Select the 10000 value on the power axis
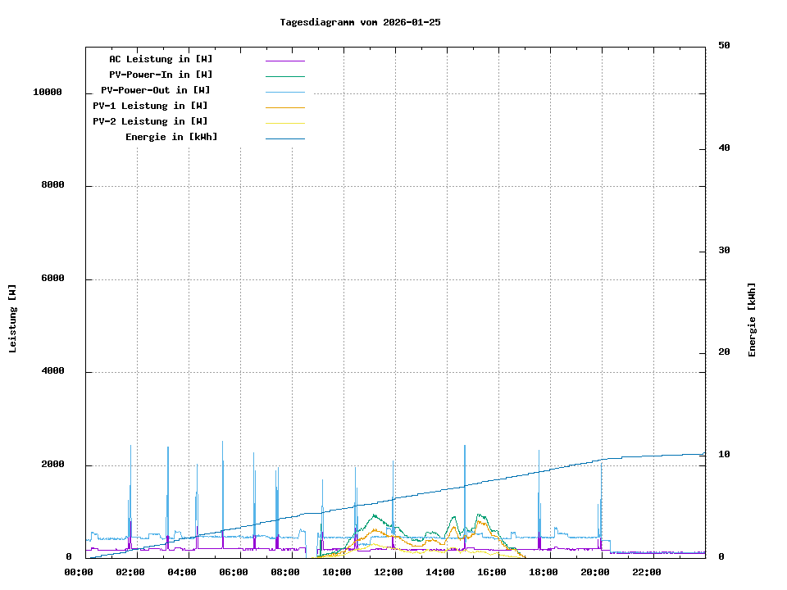Screen dimensions: 787x590 (x=48, y=93)
